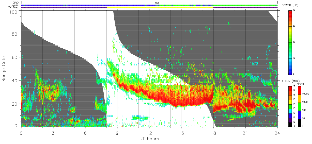This screenshot has width=312, height=144.
Task: Click the 'NOISE' legend title
Action: pyautogui.click(x=301, y=84)
